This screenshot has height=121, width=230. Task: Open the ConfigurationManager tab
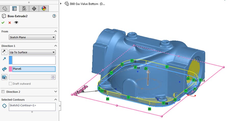click(x=24, y=8)
